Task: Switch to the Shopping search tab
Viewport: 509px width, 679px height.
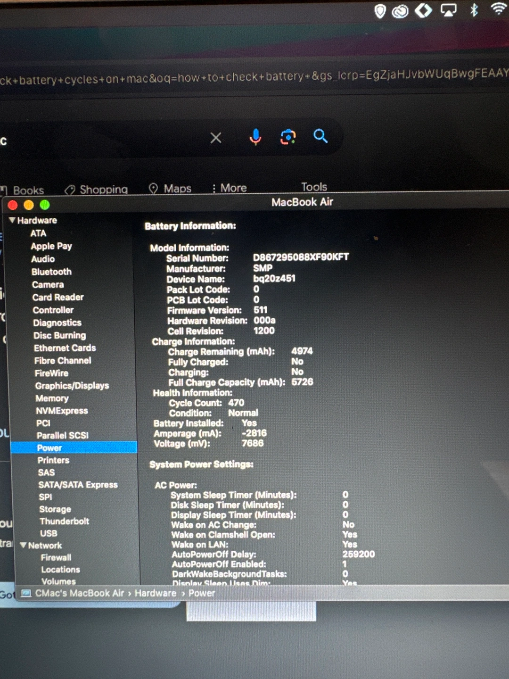Action: (97, 190)
